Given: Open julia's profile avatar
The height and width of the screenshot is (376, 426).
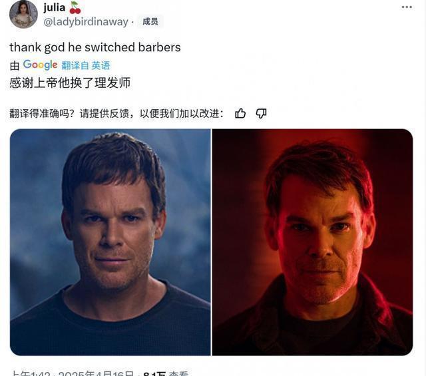Looking at the screenshot, I should click(x=23, y=14).
